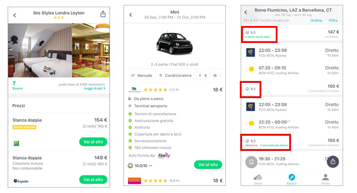Tap the Expedia provider logo
Image resolution: width=357 pixels, height=193 pixels.
(x=21, y=181)
